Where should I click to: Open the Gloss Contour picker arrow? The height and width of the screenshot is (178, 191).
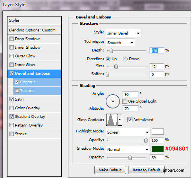coord(120,120)
